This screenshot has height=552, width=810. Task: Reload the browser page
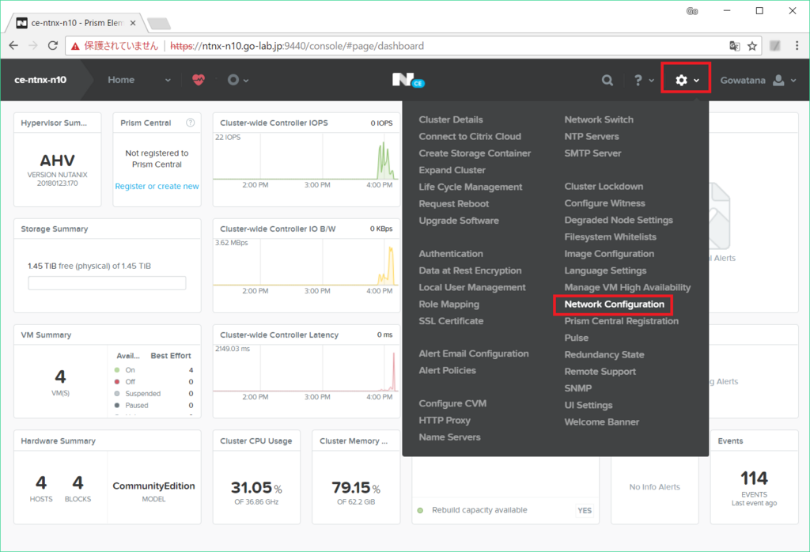(x=53, y=45)
